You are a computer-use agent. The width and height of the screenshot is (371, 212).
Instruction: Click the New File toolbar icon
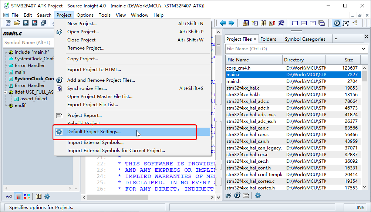point(8,23)
